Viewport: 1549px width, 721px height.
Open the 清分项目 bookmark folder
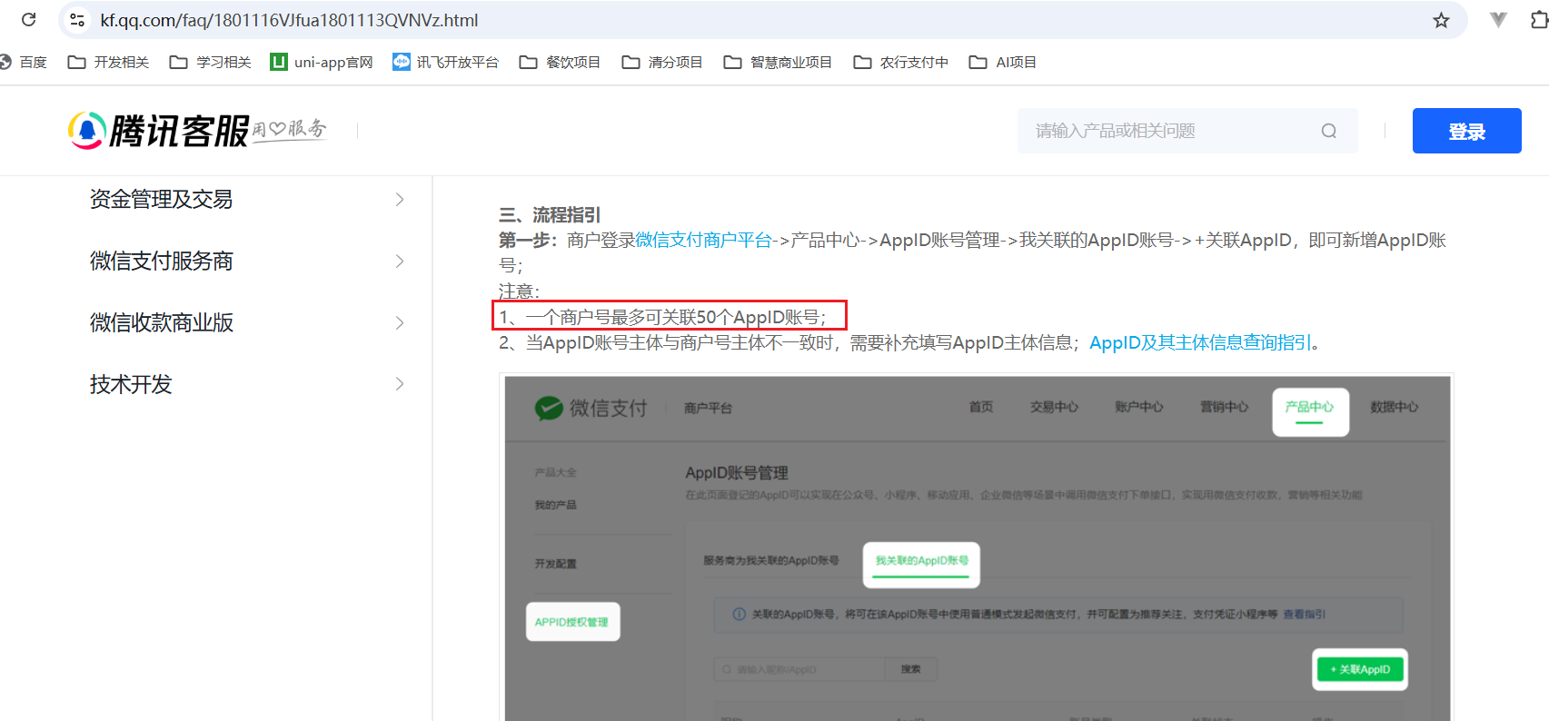(x=662, y=62)
